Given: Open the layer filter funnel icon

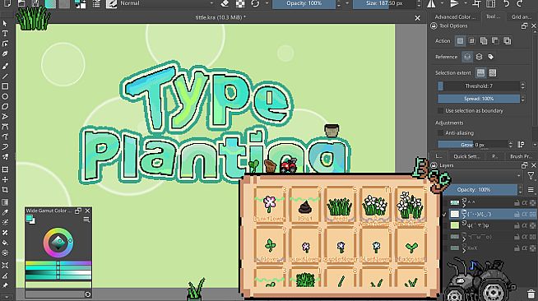Looking at the screenshot, I should 531,176.
